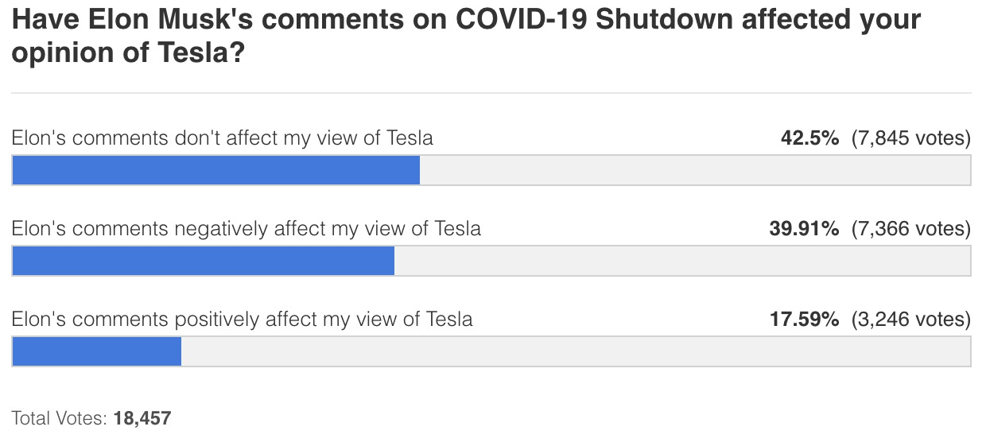Click the "7,366 votes" count
Image resolution: width=986 pixels, height=442 pixels.
(910, 229)
